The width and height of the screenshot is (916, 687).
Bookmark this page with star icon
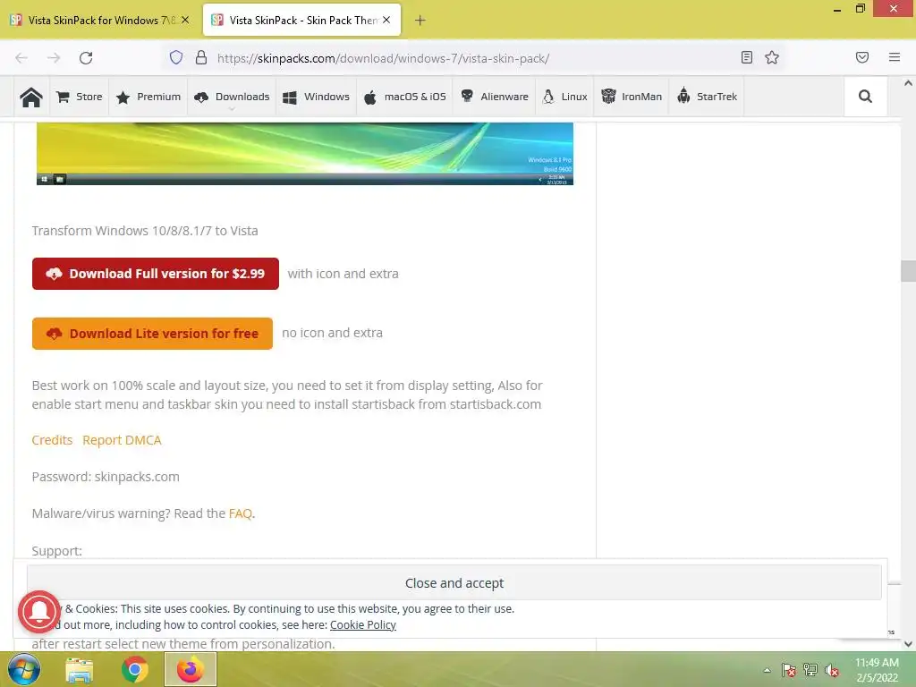pyautogui.click(x=772, y=57)
